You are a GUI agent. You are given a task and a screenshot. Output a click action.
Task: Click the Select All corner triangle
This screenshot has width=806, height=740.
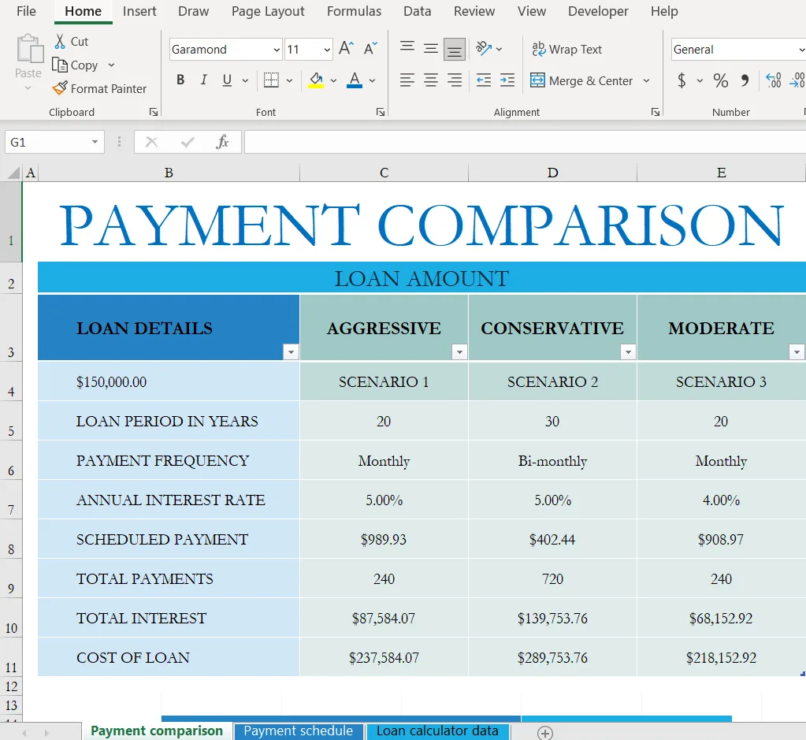[x=14, y=173]
